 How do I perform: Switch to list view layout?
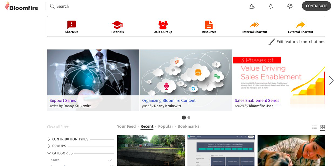click(314, 127)
